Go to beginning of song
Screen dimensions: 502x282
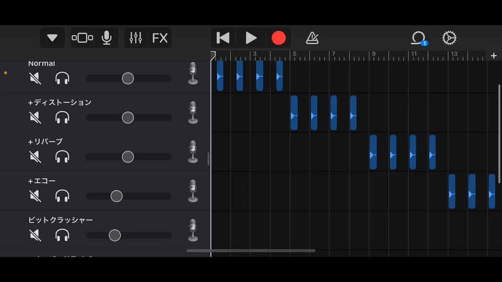click(223, 38)
